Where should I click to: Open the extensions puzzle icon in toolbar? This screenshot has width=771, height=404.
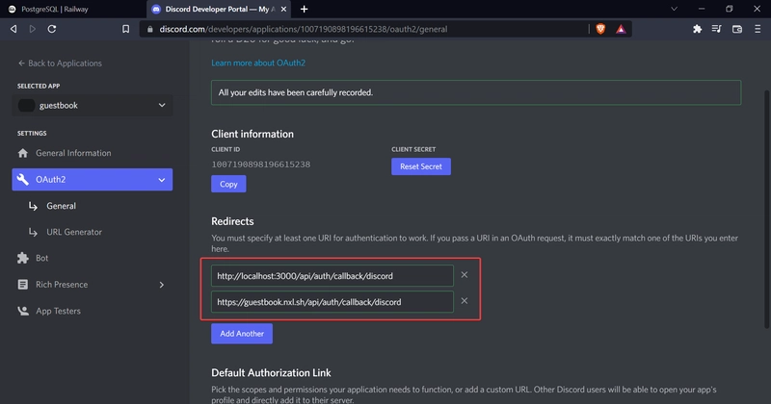pos(697,29)
